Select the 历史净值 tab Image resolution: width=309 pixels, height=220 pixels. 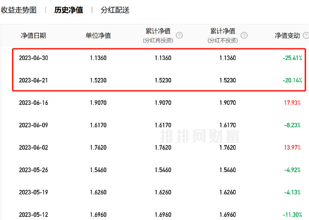click(69, 10)
